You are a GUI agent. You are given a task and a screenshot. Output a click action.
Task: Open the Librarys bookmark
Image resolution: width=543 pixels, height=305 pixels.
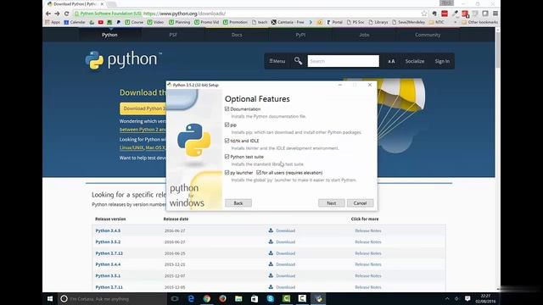point(378,22)
